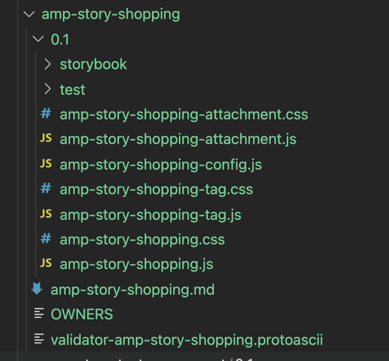This screenshot has width=389, height=361.
Task: Open validator-amp-story-shopping.protoascii
Action: pyautogui.click(x=186, y=339)
